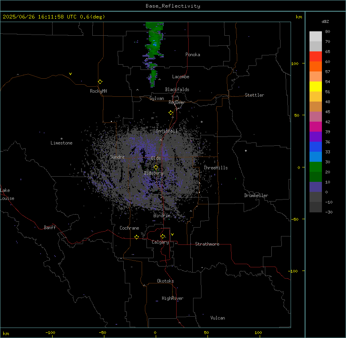Screen dimensions: 346x338
Task: Click the km unit label at top right
Action: [299, 17]
